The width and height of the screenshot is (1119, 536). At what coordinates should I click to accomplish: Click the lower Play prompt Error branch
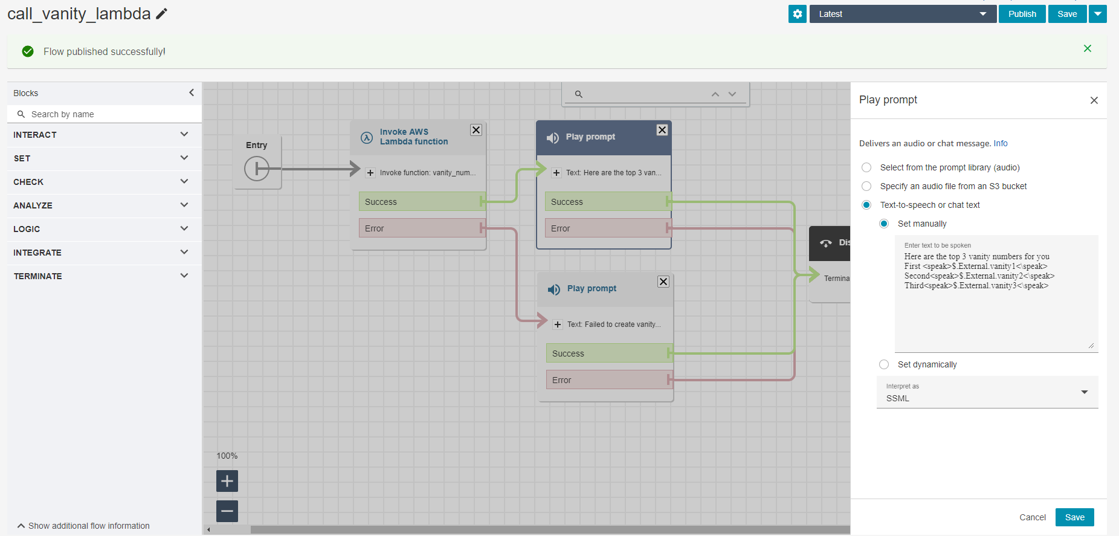point(609,380)
